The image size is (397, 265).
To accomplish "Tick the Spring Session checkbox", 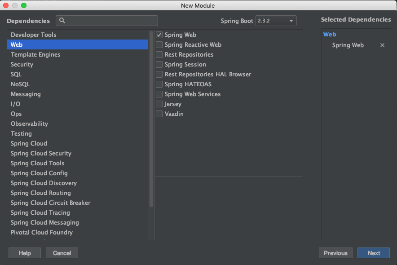I will pyautogui.click(x=159, y=64).
